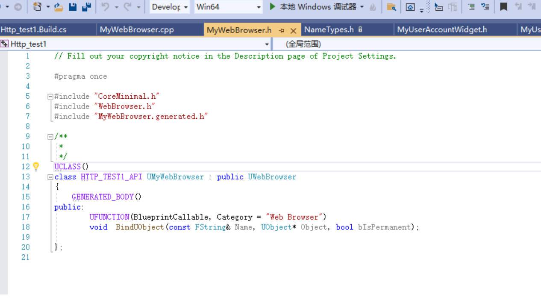
Task: Click the Undo arrow icon
Action: pyautogui.click(x=106, y=7)
